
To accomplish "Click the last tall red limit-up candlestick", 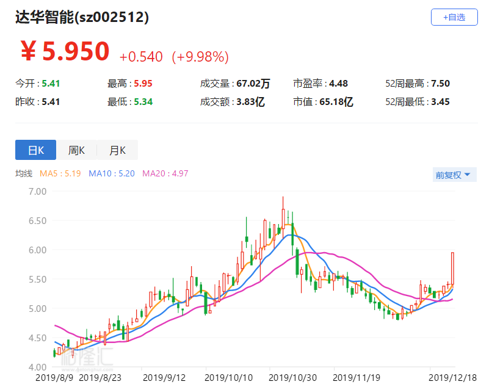I will pyautogui.click(x=452, y=269).
